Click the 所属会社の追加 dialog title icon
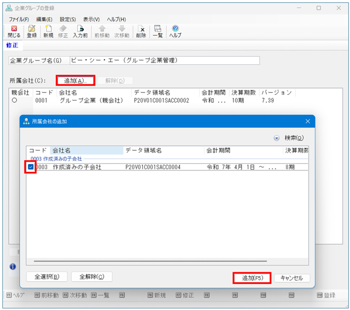Viewport: 350px width, 310px height. coord(26,121)
